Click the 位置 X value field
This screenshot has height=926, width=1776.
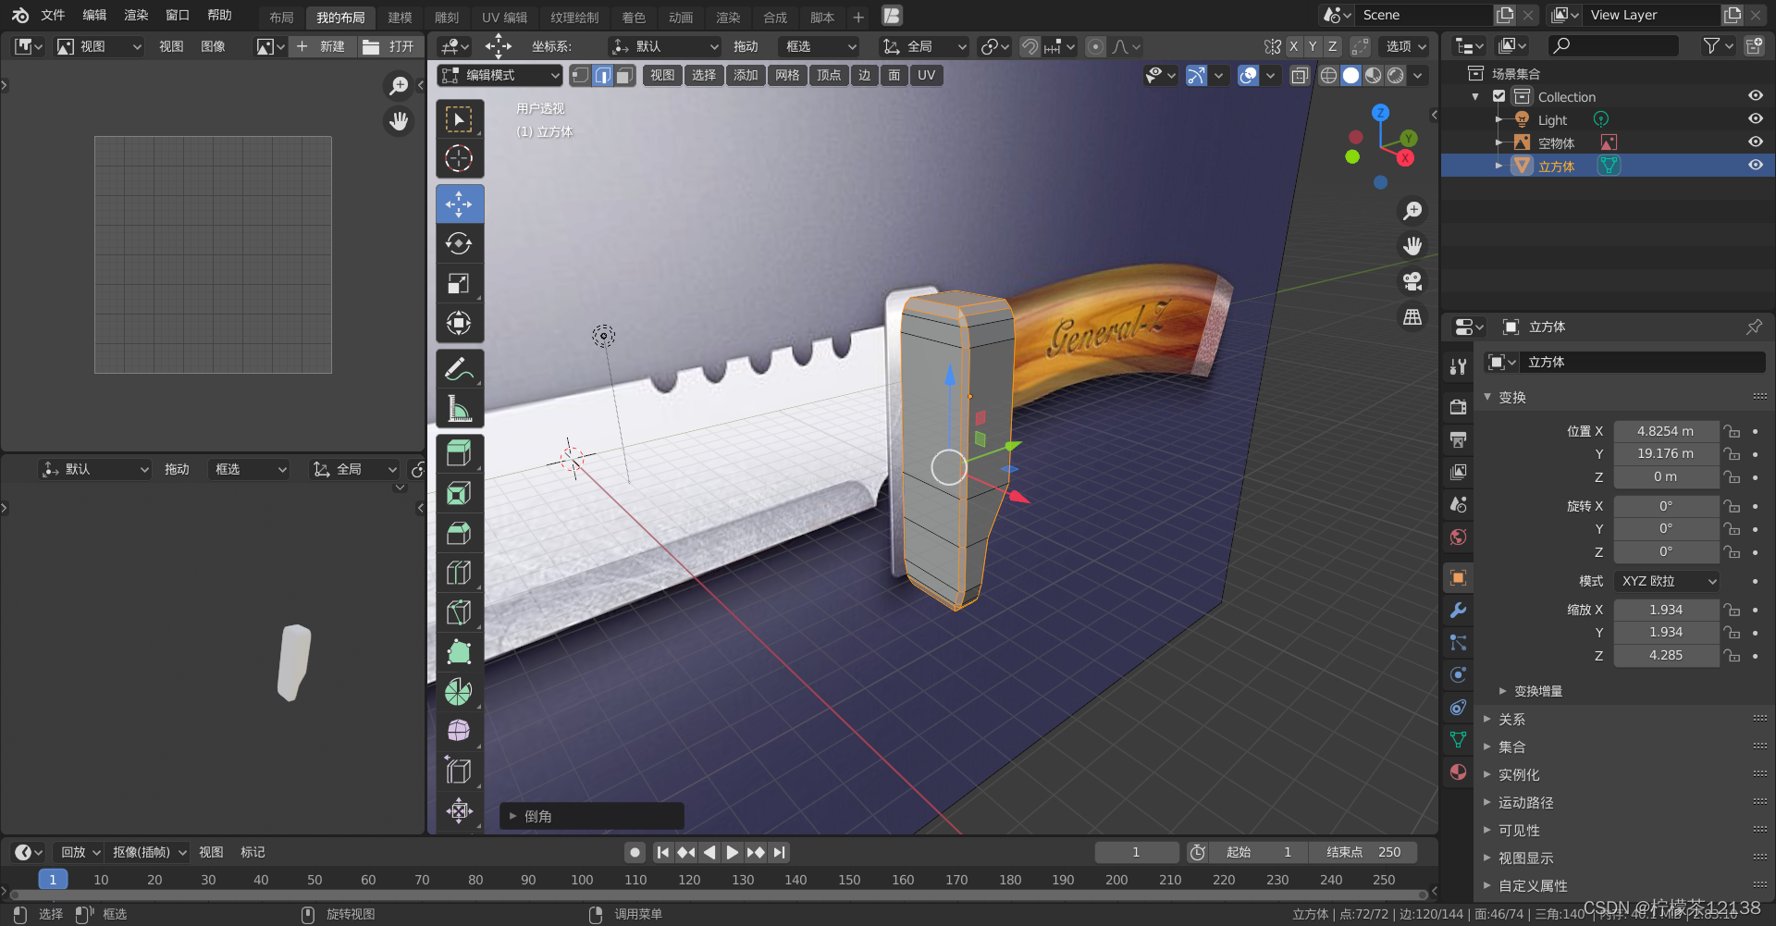click(1666, 431)
